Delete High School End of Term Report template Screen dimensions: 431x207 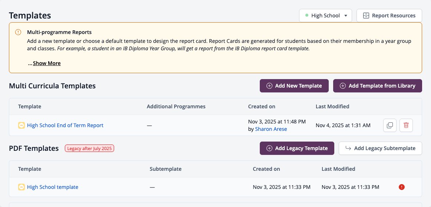tap(406, 125)
